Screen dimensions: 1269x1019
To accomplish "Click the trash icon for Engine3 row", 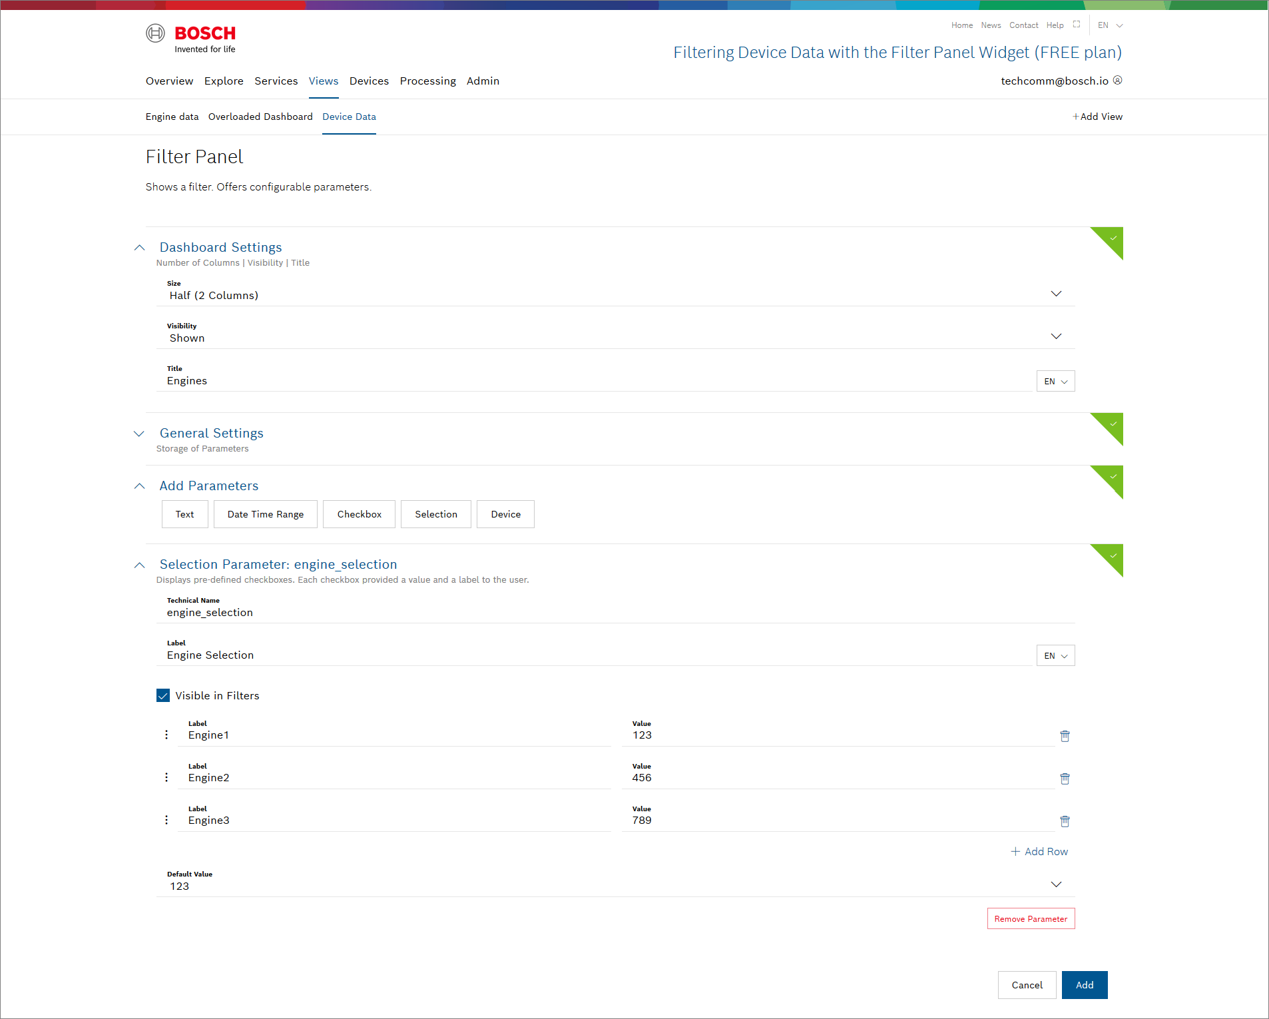I will pos(1065,821).
